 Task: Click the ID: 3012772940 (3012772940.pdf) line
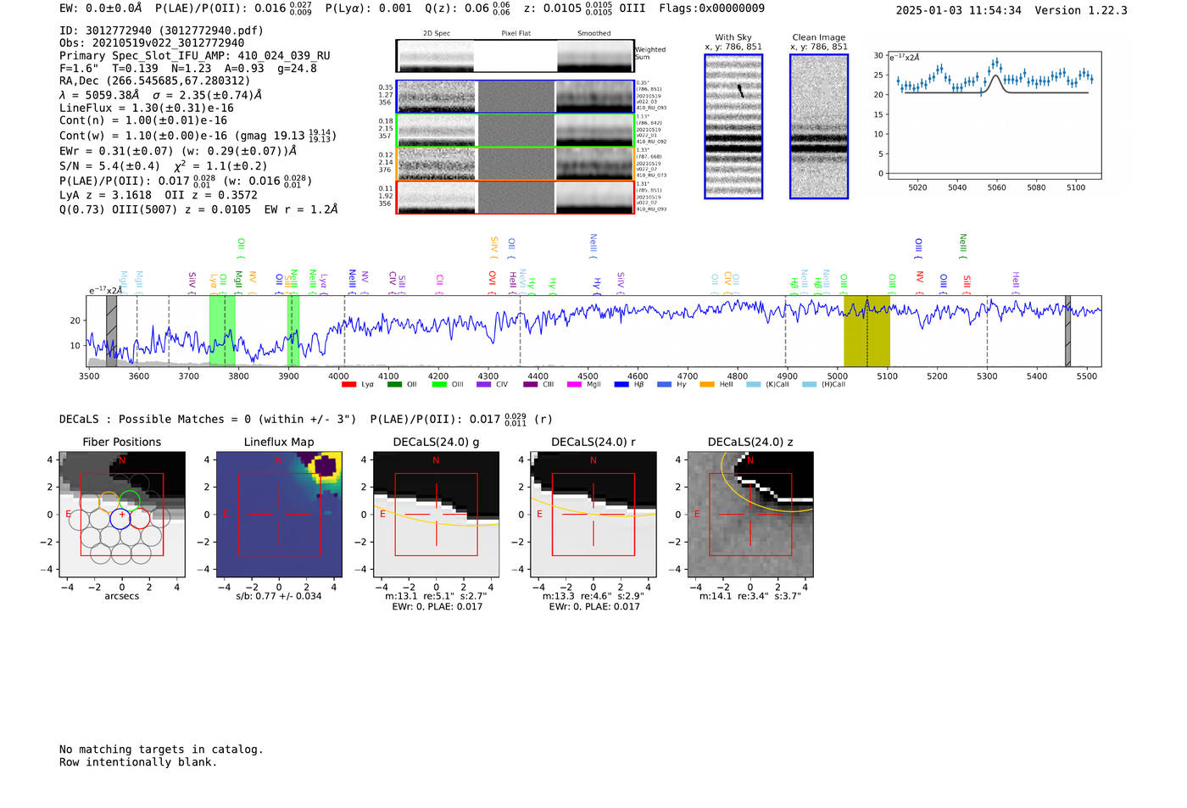[161, 31]
